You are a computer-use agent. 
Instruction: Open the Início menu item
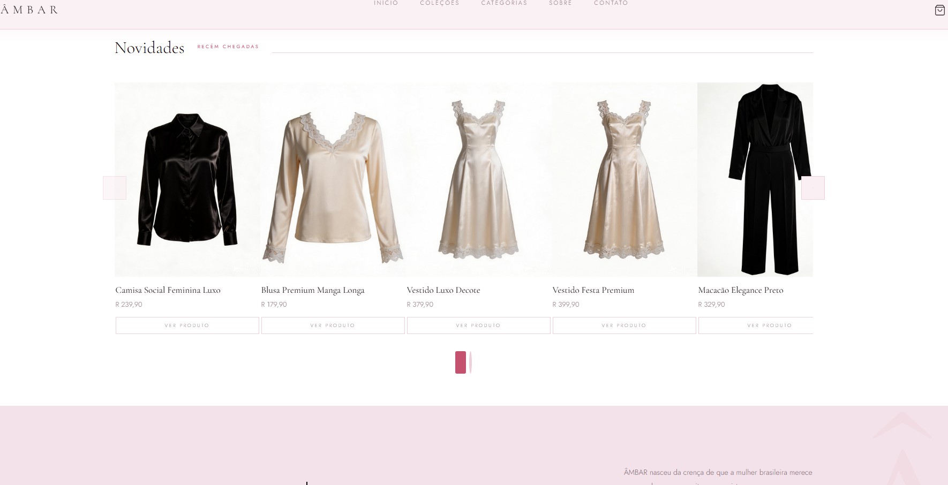click(386, 3)
